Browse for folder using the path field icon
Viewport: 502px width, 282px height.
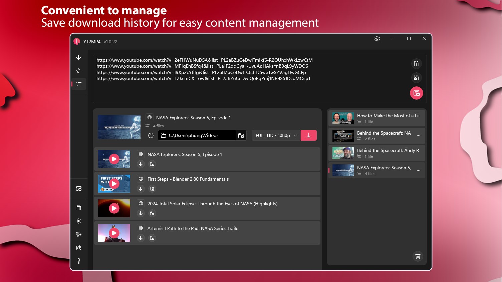click(241, 136)
